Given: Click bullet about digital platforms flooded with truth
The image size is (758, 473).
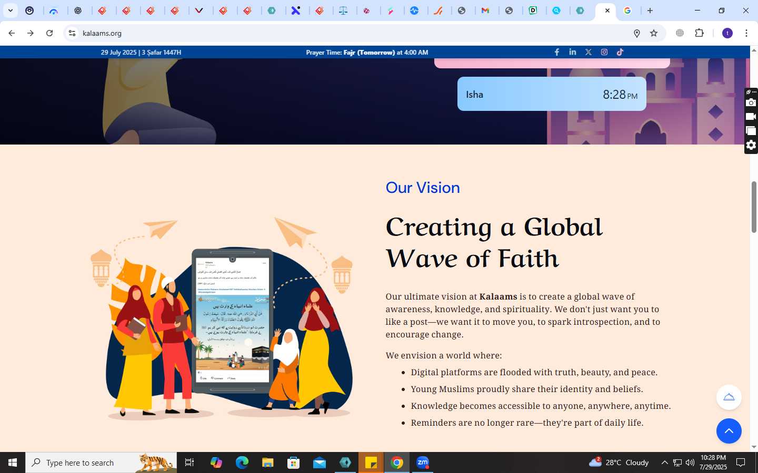Looking at the screenshot, I should click(534, 373).
